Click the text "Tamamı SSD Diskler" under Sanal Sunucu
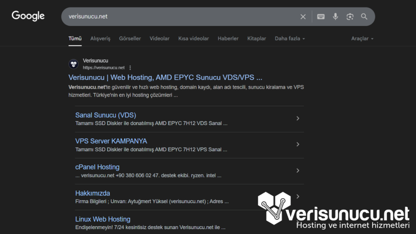Image resolution: width=416 pixels, height=234 pixels. (x=151, y=123)
